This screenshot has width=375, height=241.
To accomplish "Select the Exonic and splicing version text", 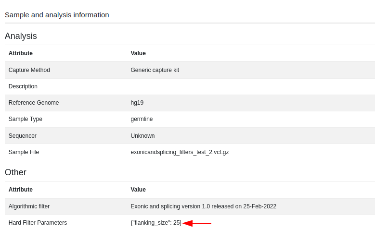I will click(x=204, y=206).
